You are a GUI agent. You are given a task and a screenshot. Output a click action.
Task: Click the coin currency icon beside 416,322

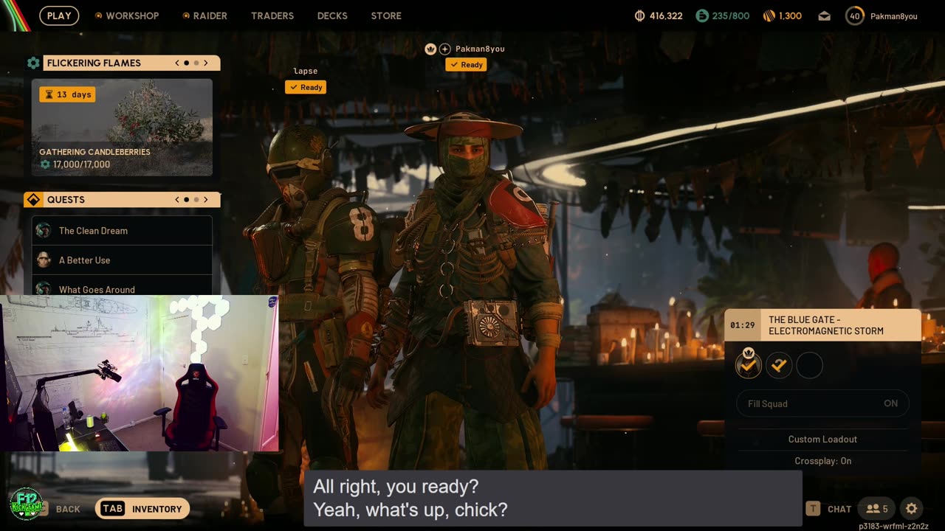click(640, 15)
